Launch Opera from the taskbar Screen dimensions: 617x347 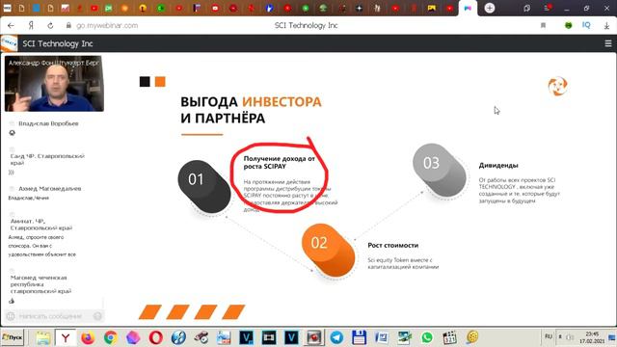[156, 337]
